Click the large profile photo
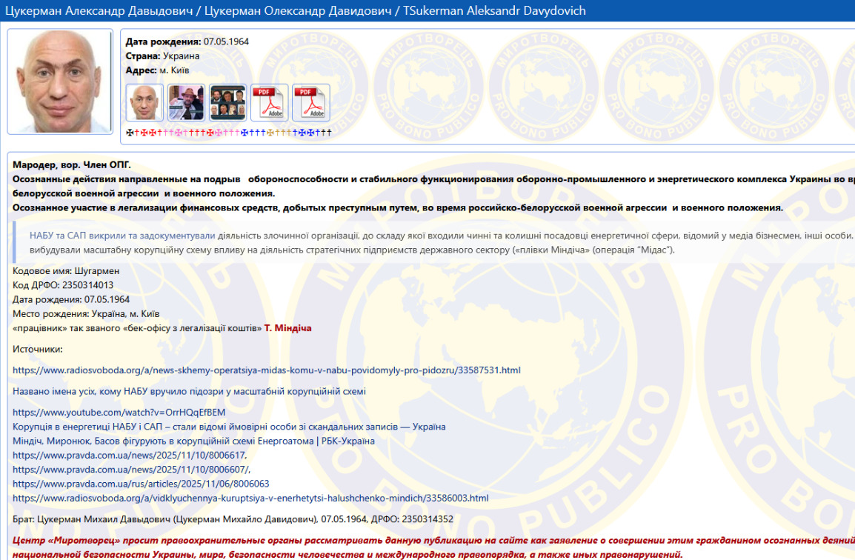The height and width of the screenshot is (560, 855). click(x=60, y=81)
